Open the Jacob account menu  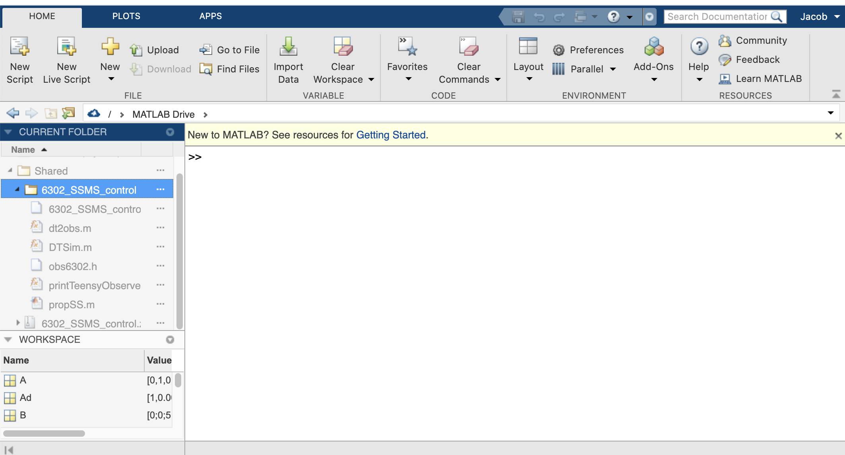820,17
